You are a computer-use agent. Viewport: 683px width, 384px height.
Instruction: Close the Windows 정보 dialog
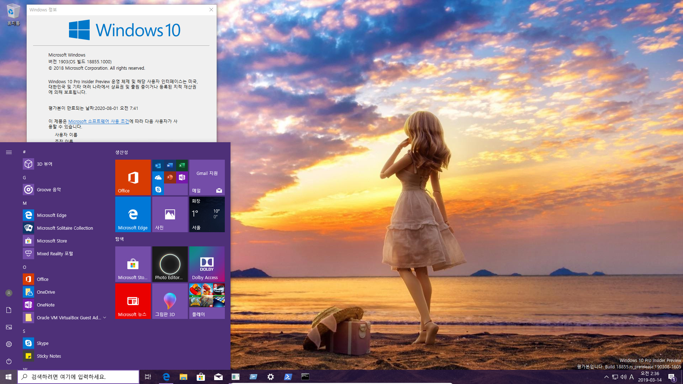[x=211, y=10]
